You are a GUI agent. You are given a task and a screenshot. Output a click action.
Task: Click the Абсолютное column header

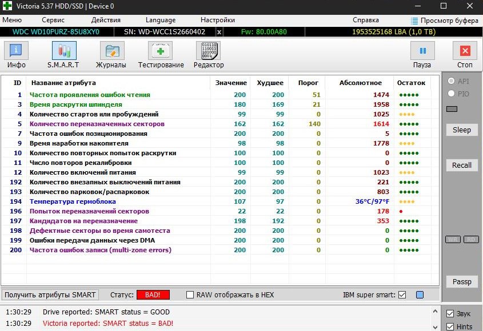[361, 83]
